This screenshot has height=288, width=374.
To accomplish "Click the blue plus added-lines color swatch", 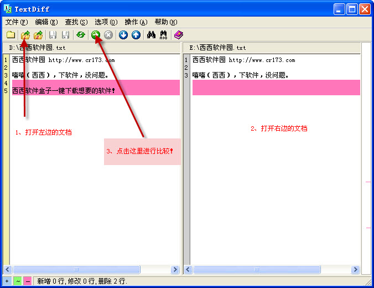I will pyautogui.click(x=7, y=281).
